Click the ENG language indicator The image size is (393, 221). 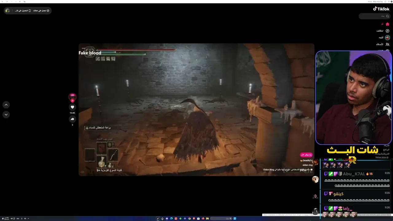click(x=18, y=219)
